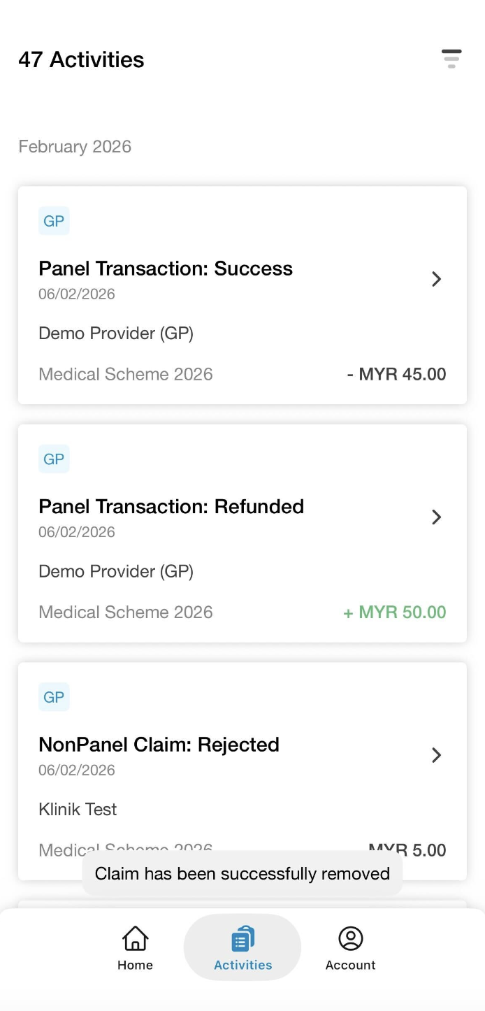Viewport: 485px width, 1011px height.
Task: Tap the Account profile icon
Action: tap(350, 938)
